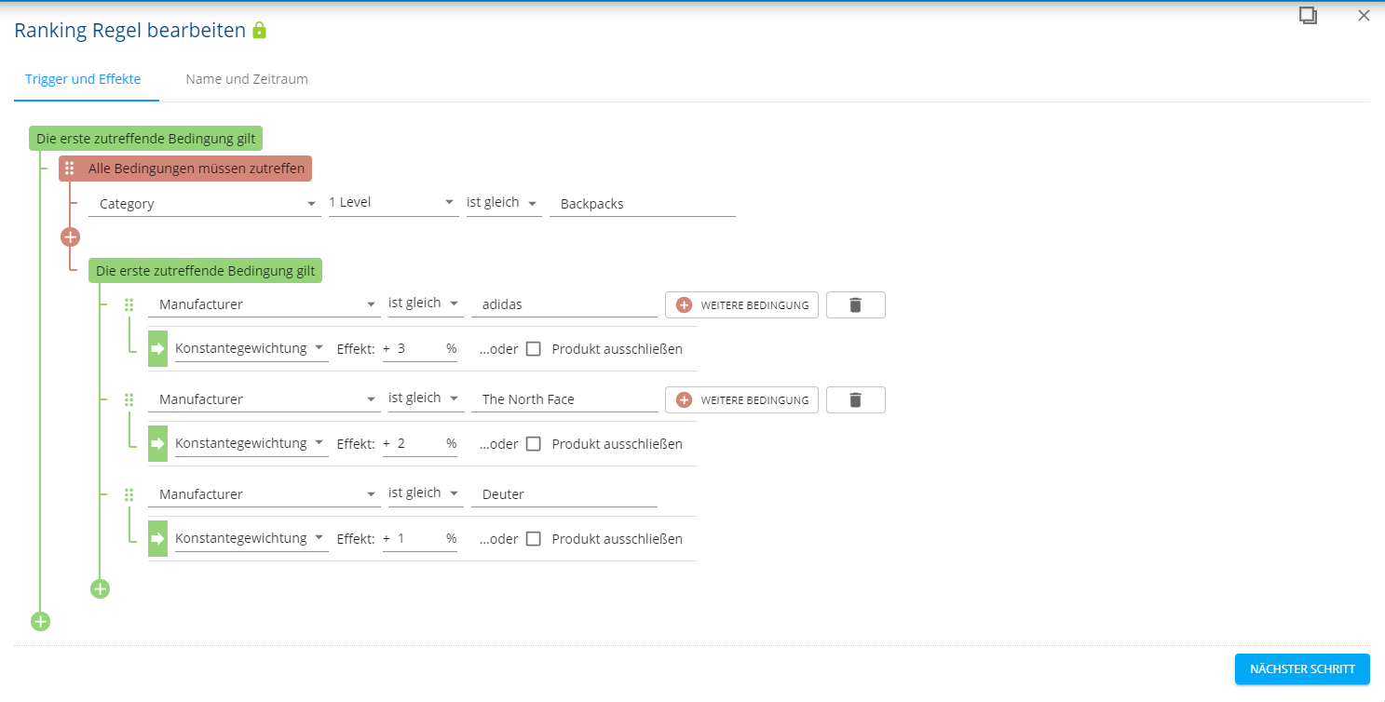Tick 'Produkt ausschließen' for adidas

coord(534,349)
